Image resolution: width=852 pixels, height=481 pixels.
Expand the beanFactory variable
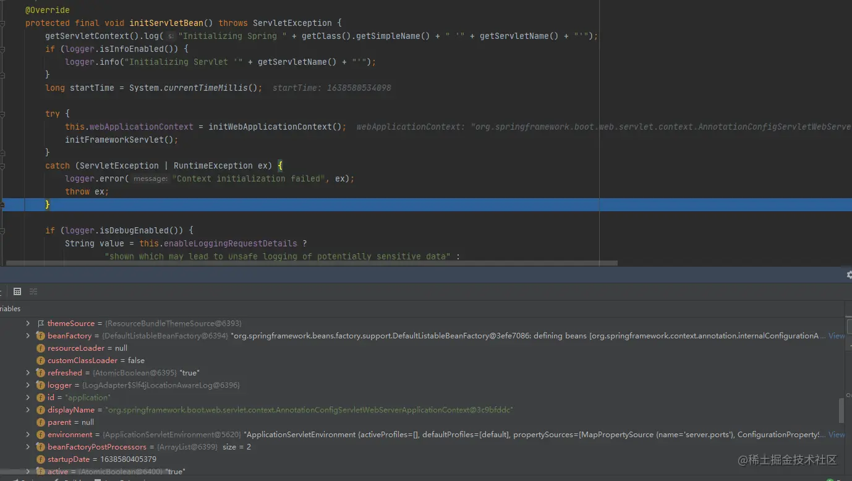[28, 336]
